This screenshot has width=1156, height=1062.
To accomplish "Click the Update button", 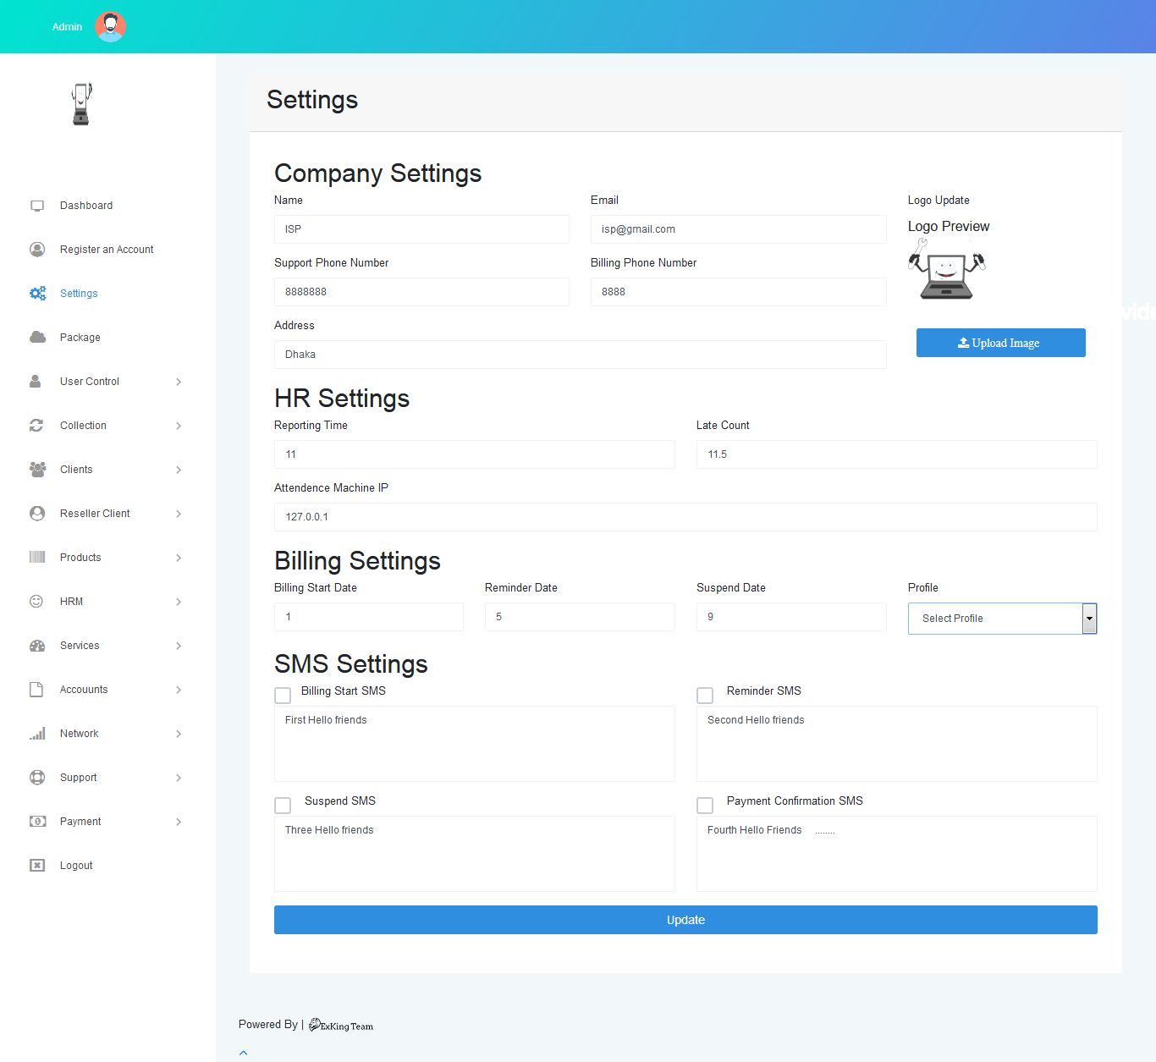I will pyautogui.click(x=685, y=920).
